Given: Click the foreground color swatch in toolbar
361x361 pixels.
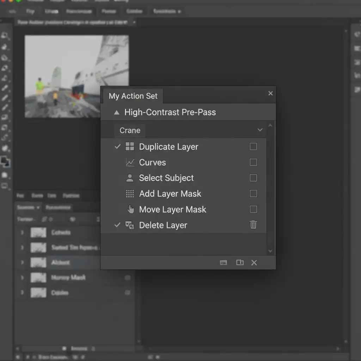Looking at the screenshot, I should click(x=4, y=160).
